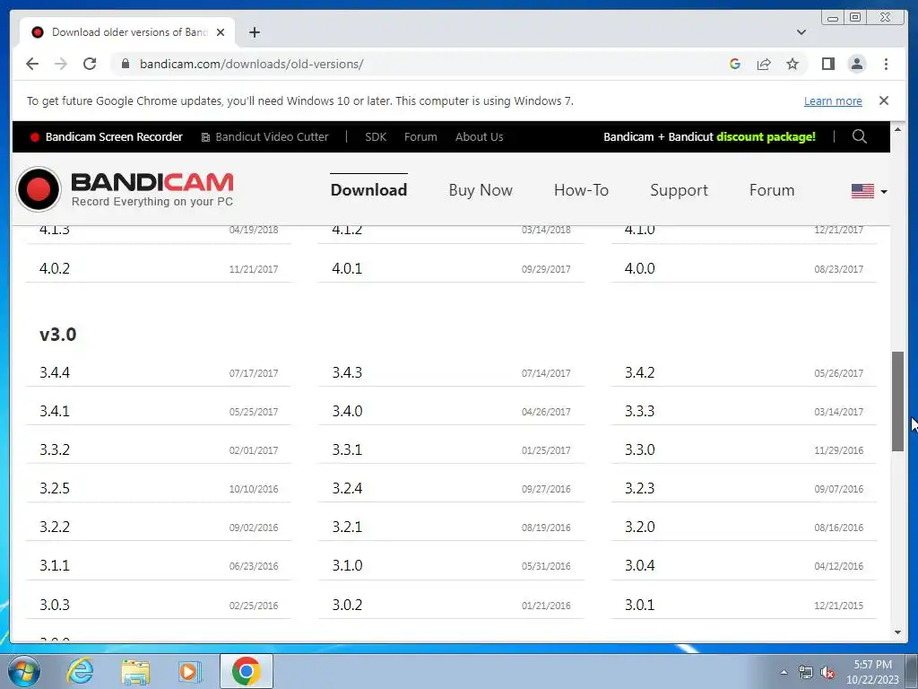
Task: Download version 3.0.2
Action: [x=451, y=605]
